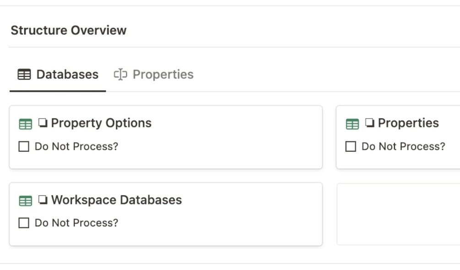The width and height of the screenshot is (460, 270).
Task: Click "Do Not Process?" text under Workspace Databases
Action: pyautogui.click(x=76, y=223)
